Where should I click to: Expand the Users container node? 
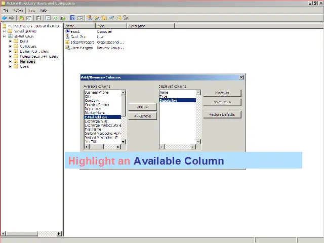(x=10, y=67)
